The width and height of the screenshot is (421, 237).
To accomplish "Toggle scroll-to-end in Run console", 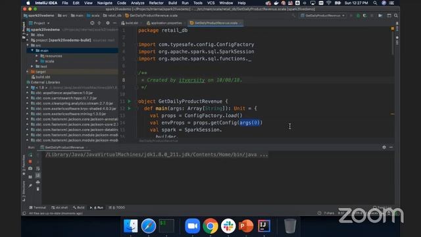I will (x=38, y=176).
